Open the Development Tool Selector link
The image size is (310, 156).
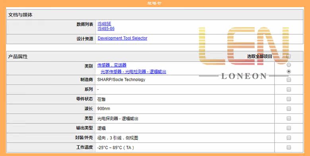122,38
